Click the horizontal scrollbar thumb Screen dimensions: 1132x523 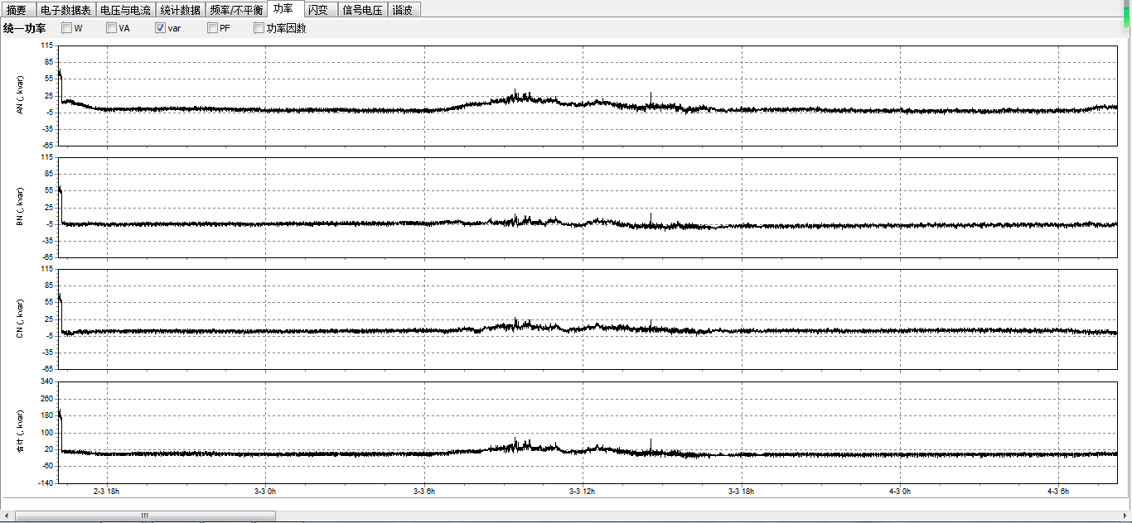pos(145,516)
